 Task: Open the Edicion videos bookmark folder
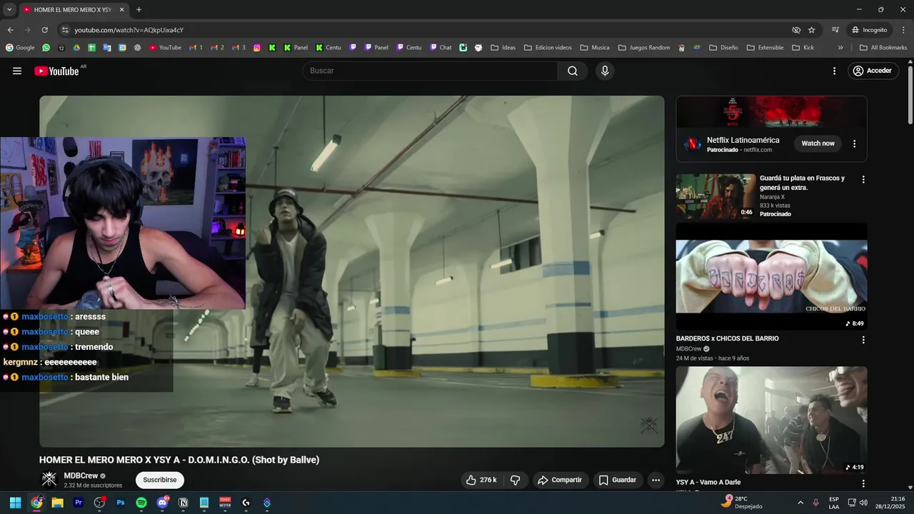point(548,48)
